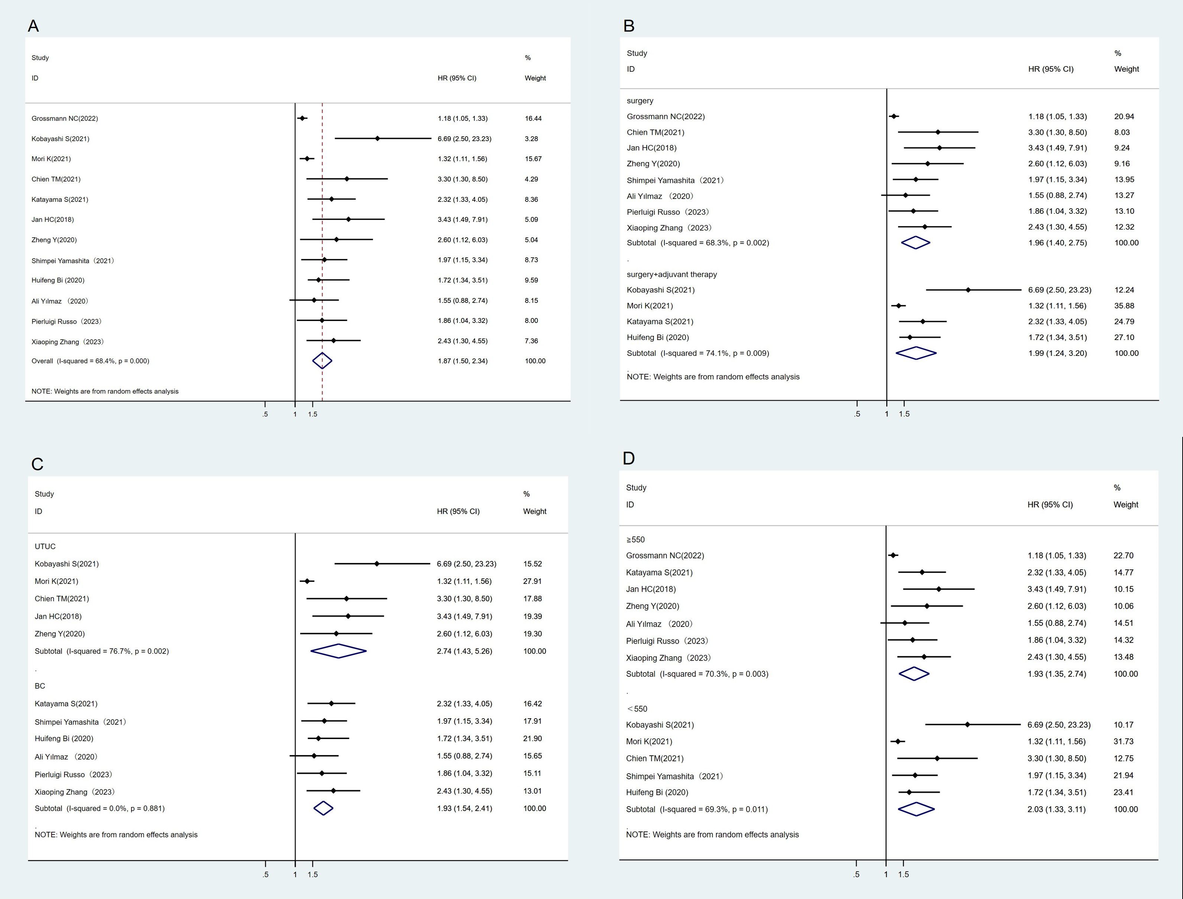Click 'Zheng Y(2020)' in panel D

coord(652,606)
